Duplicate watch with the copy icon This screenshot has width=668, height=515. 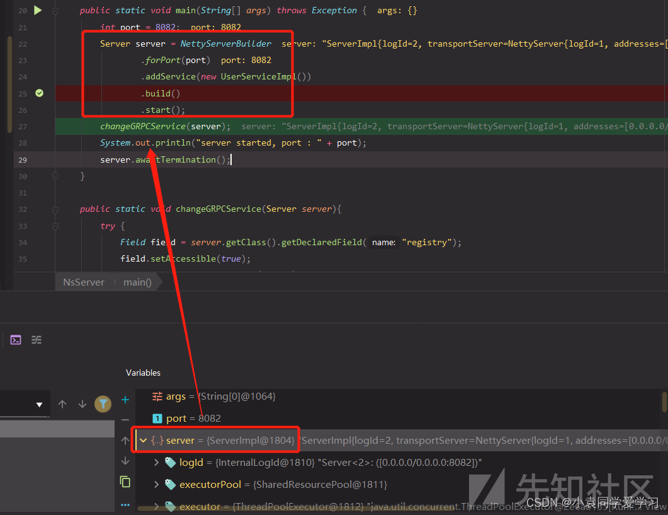(125, 482)
